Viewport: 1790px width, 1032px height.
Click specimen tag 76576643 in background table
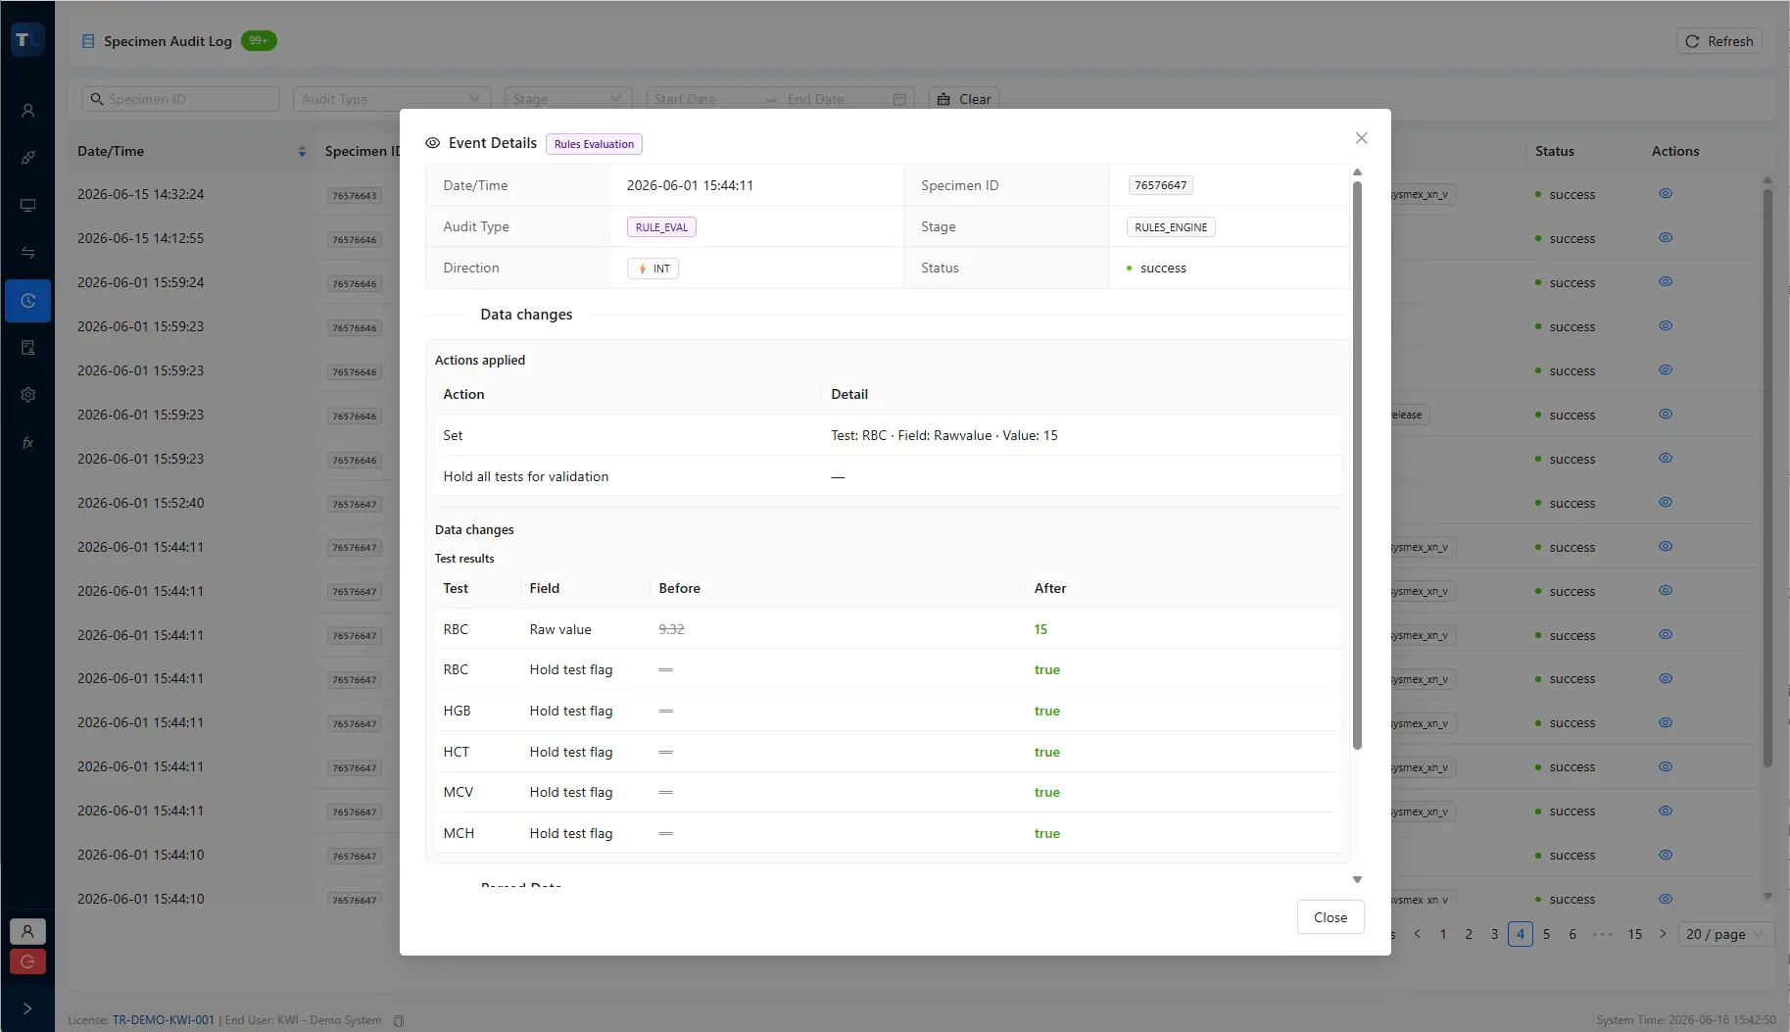point(354,196)
